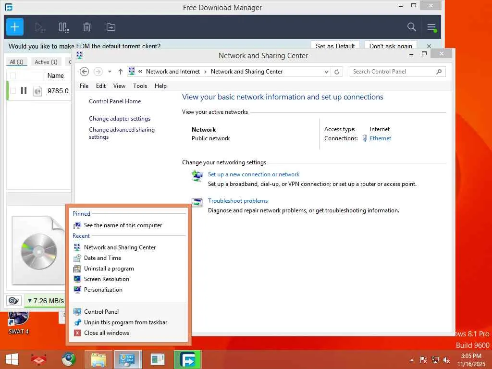
Task: Click the Name column header in FDM
Action: (x=56, y=75)
